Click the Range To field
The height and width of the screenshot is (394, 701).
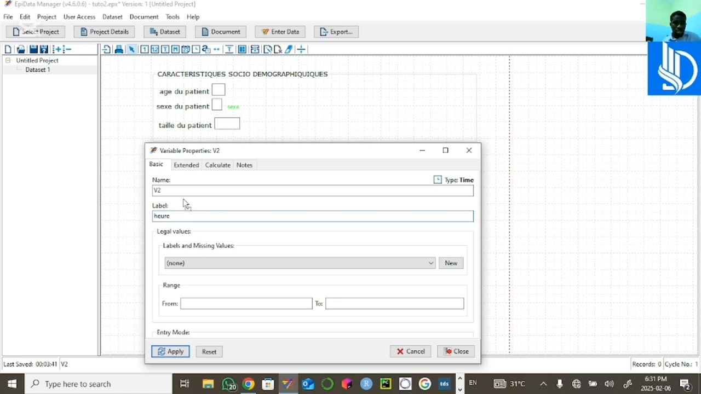(x=394, y=303)
